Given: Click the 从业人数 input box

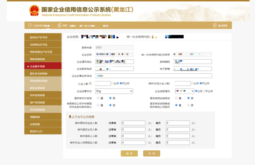Looking at the screenshot, I should 103,84.
